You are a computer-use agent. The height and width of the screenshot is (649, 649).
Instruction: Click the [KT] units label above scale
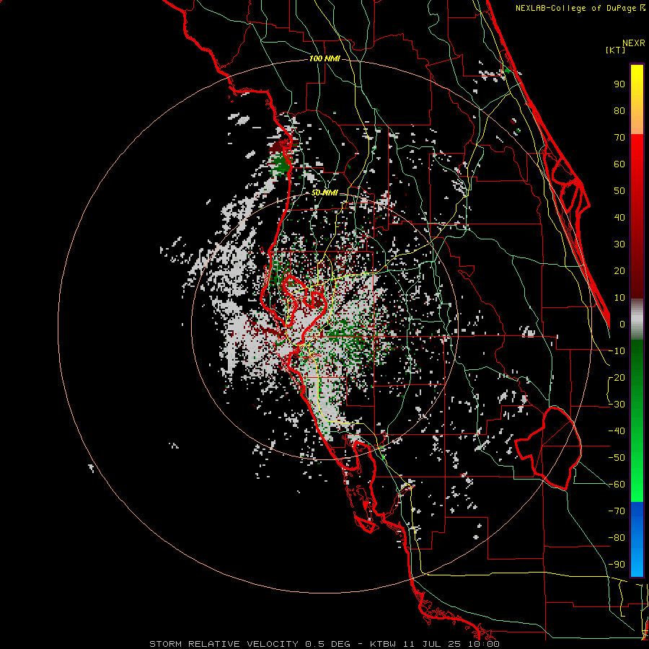[615, 50]
